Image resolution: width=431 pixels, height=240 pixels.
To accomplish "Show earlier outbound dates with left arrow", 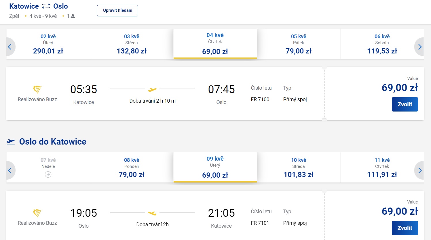I will click(x=10, y=47).
